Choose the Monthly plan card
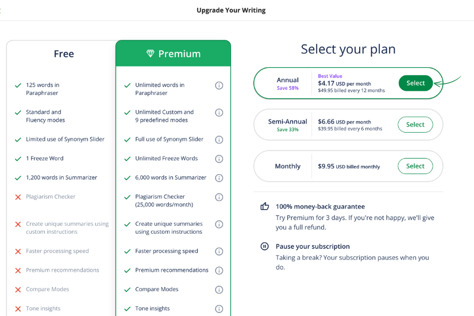474x316 pixels. click(x=348, y=166)
